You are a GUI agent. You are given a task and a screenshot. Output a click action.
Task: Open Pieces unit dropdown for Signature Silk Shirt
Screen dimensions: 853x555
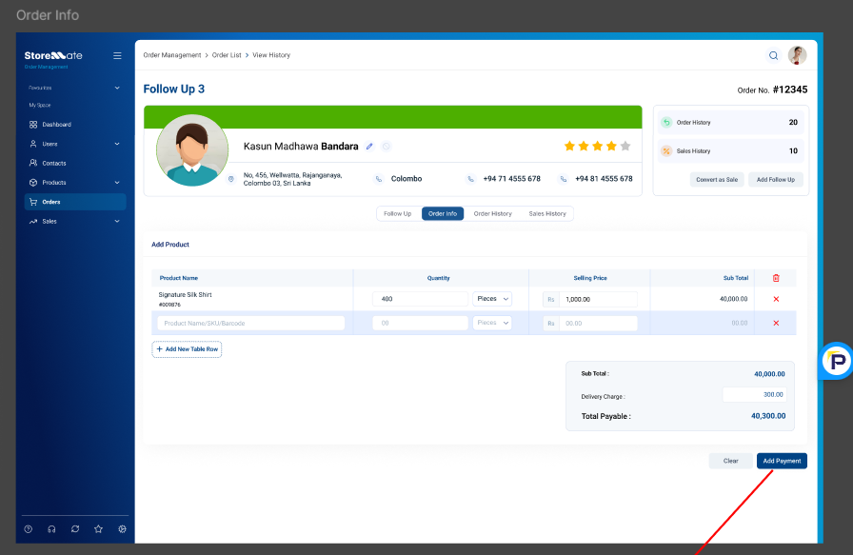(x=492, y=299)
